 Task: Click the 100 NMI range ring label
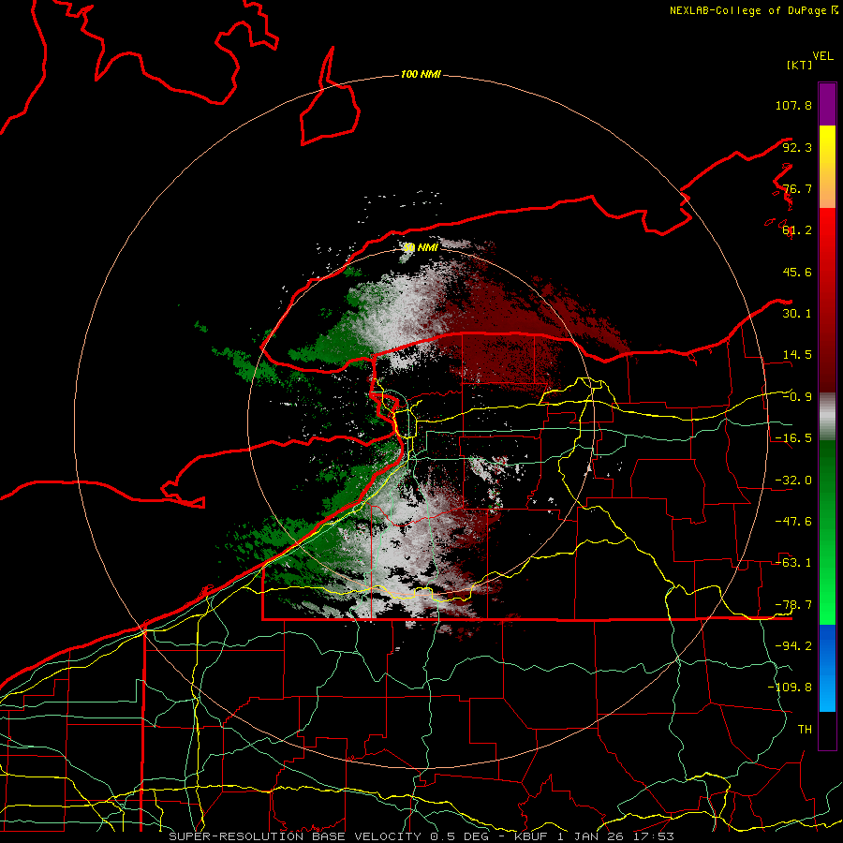click(x=421, y=74)
